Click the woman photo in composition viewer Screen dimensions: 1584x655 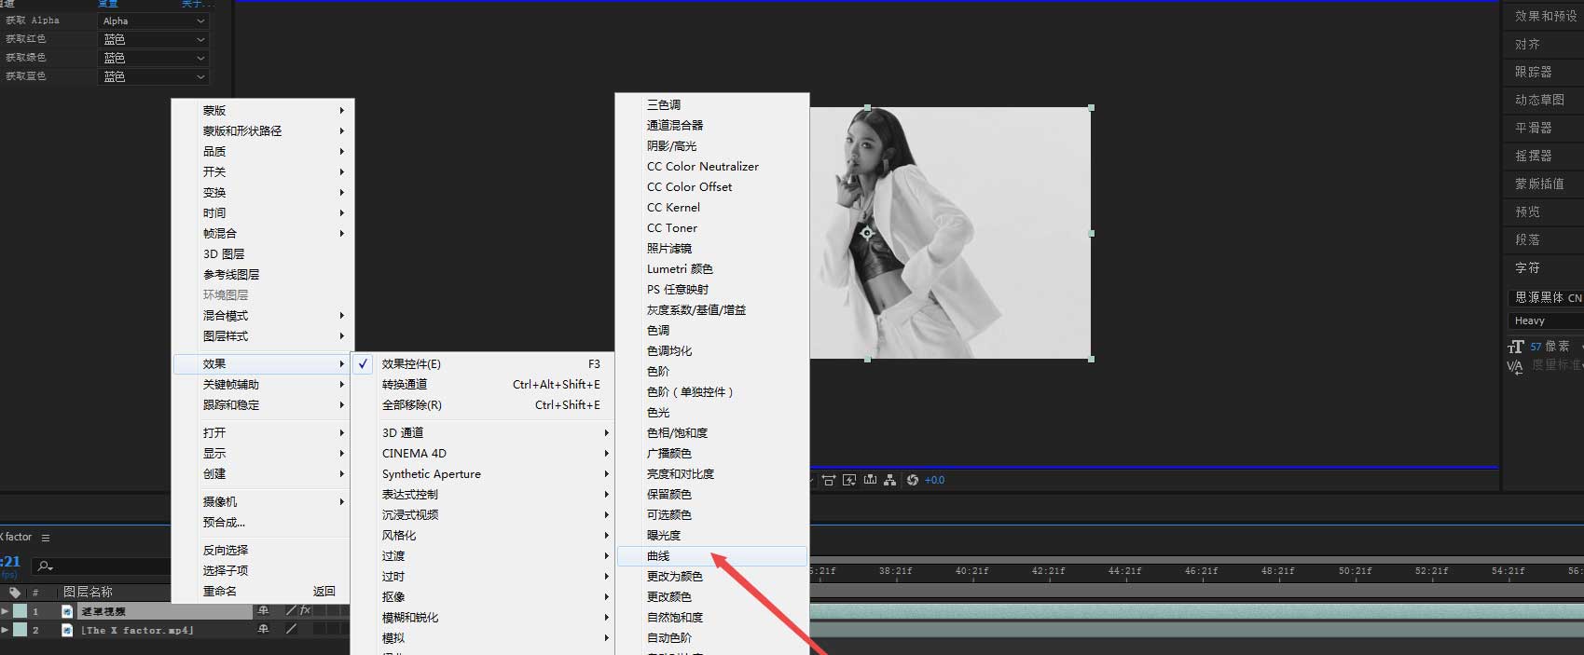tap(949, 233)
